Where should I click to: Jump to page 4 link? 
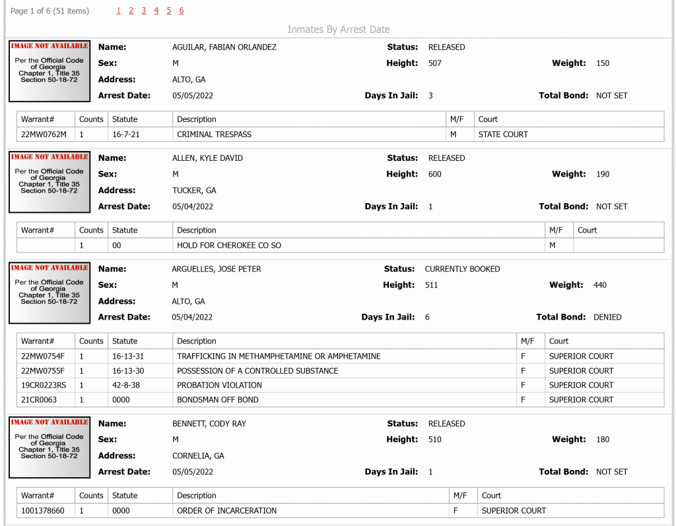156,11
